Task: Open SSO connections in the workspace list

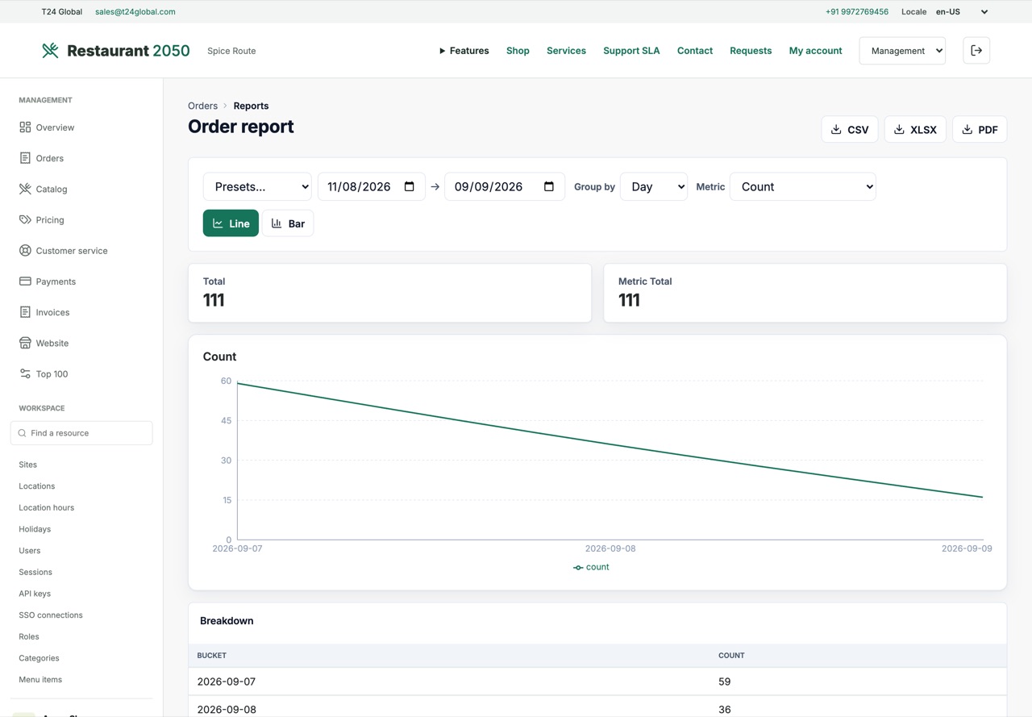Action: pyautogui.click(x=51, y=615)
